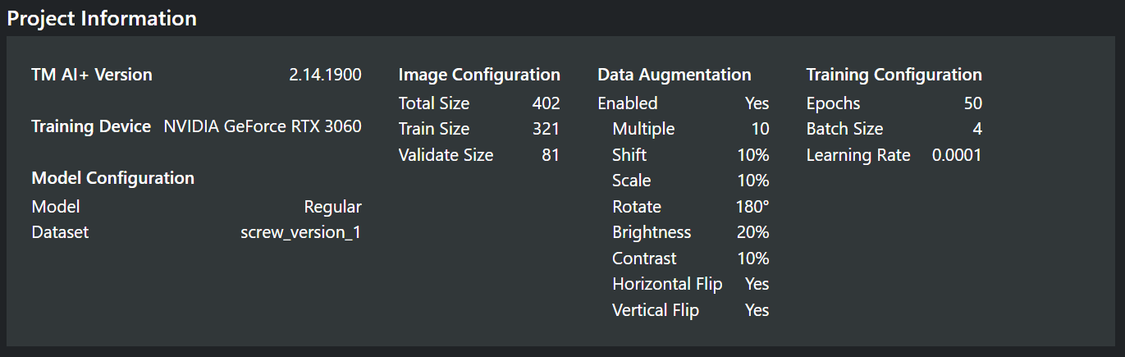The width and height of the screenshot is (1125, 357).
Task: Select the Brightness value 20%
Action: (x=752, y=232)
